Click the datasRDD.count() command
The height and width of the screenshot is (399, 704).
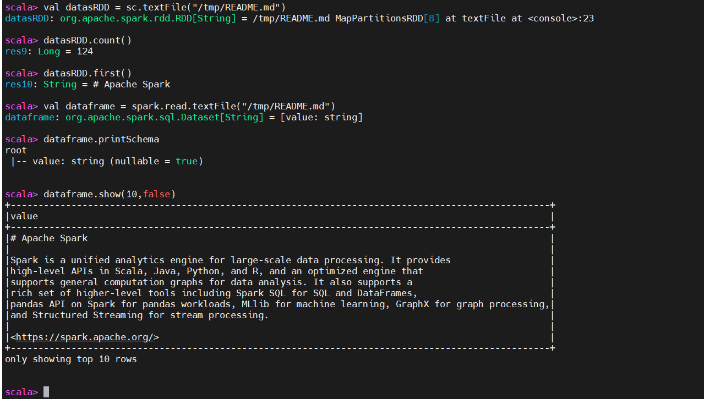pyautogui.click(x=88, y=40)
